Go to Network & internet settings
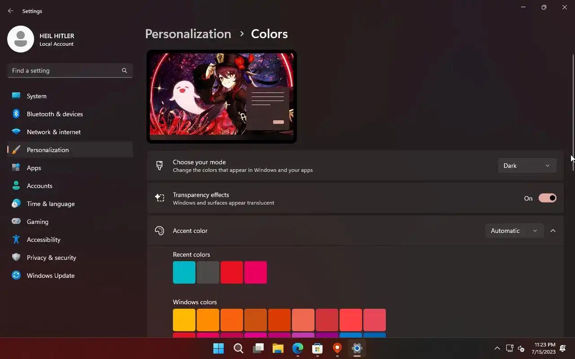This screenshot has height=359, width=575. coord(70,132)
